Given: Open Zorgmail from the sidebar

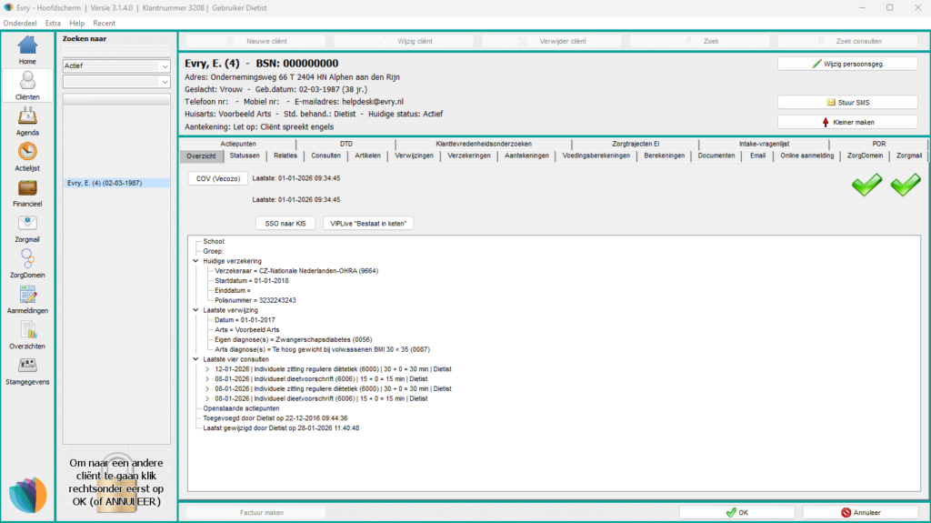Looking at the screenshot, I should click(27, 228).
